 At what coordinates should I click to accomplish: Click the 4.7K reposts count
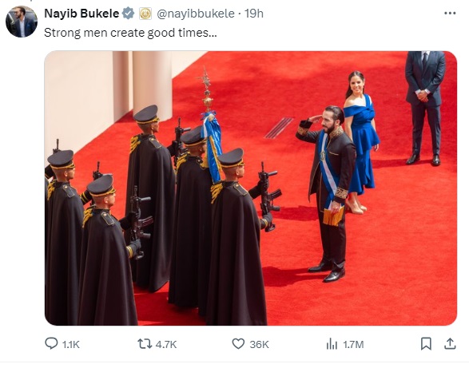[x=166, y=344]
